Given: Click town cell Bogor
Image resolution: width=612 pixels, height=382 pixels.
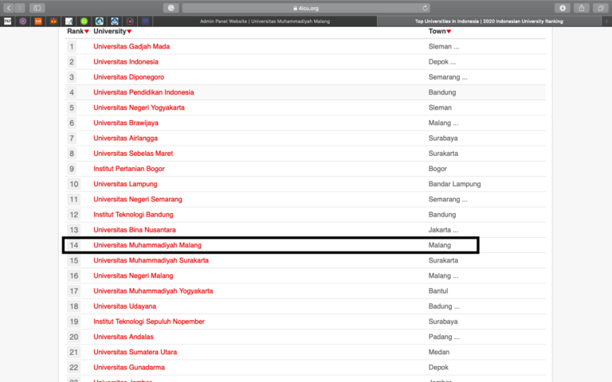Looking at the screenshot, I should [x=437, y=169].
